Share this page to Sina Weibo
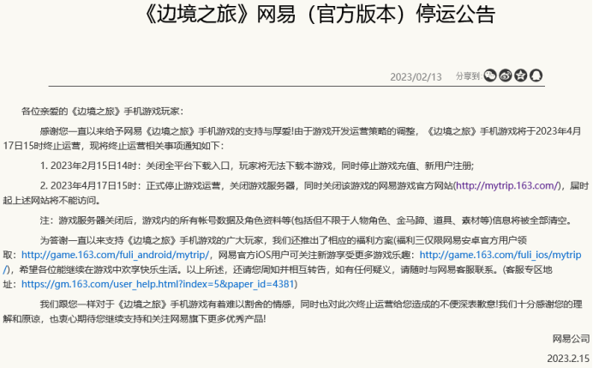The image size is (593, 368). pyautogui.click(x=506, y=75)
